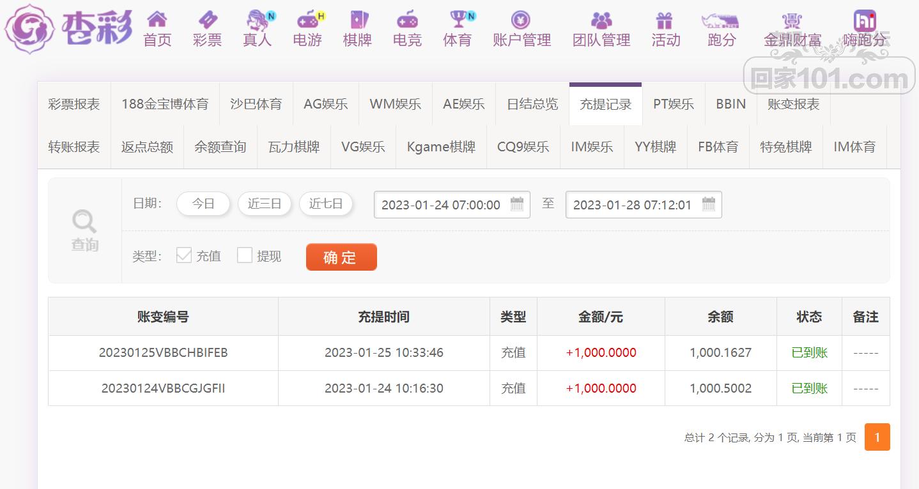Image resolution: width=919 pixels, height=489 pixels.
Task: Open the 活动 gift box icon
Action: pos(665,19)
